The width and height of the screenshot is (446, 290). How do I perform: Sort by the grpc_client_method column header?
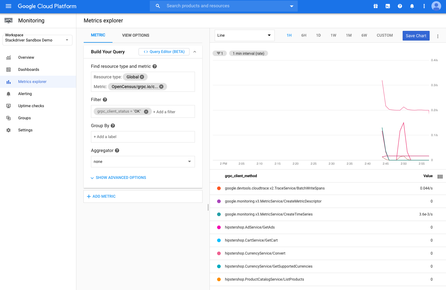coord(241,176)
